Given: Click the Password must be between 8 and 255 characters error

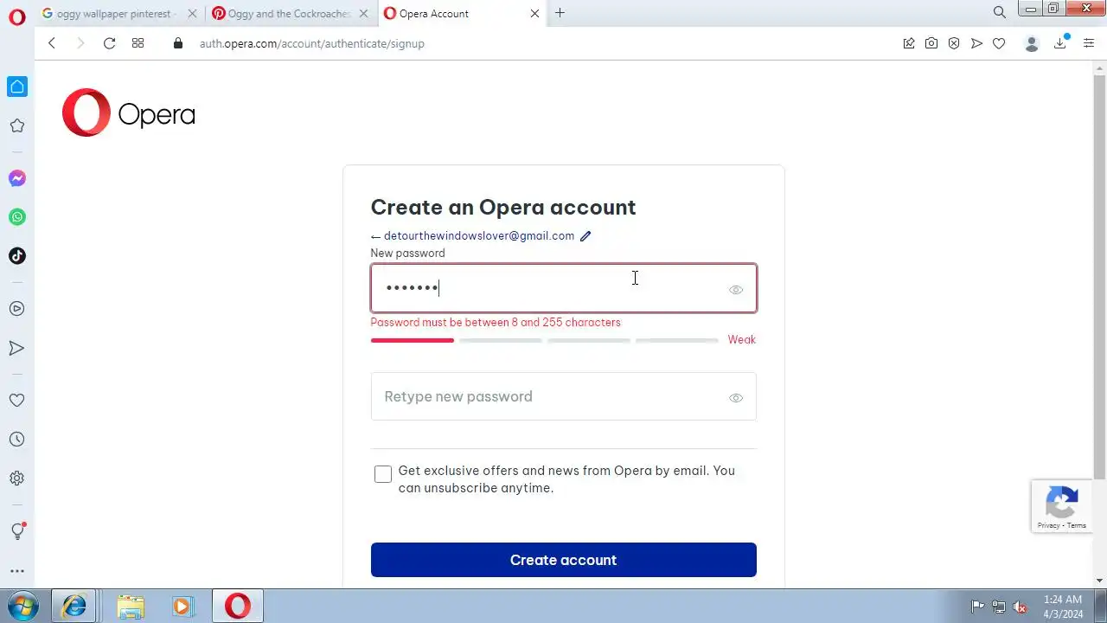Looking at the screenshot, I should pyautogui.click(x=496, y=323).
